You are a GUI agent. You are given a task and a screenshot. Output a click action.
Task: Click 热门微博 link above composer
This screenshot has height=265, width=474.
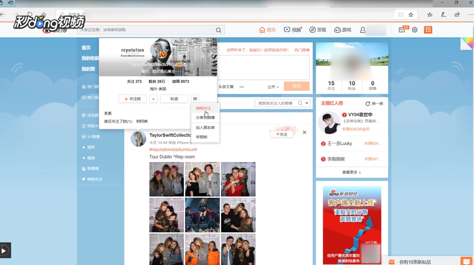tap(302, 50)
